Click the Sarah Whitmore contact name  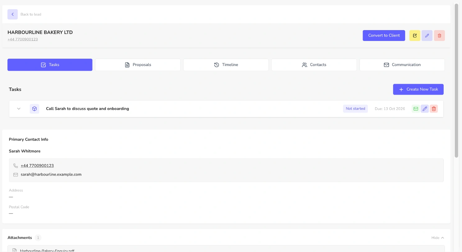pos(25,151)
